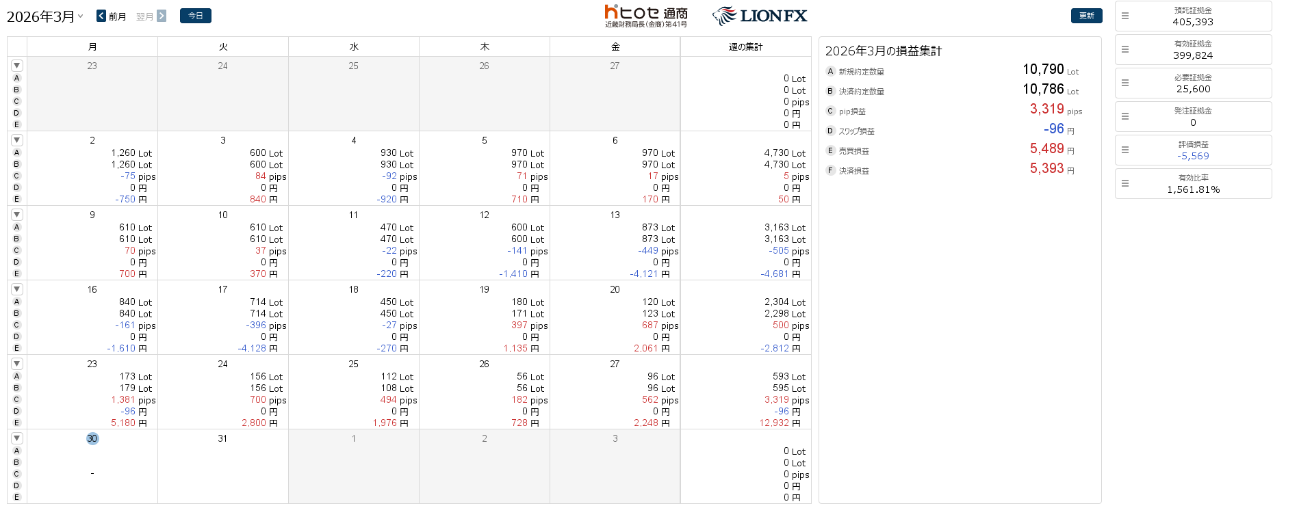The image size is (1299, 506).
Task: Click the 金 Friday column header
Action: point(615,46)
